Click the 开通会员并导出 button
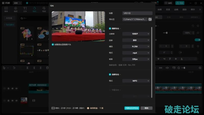This screenshot has height=115, width=204. [x=132, y=108]
